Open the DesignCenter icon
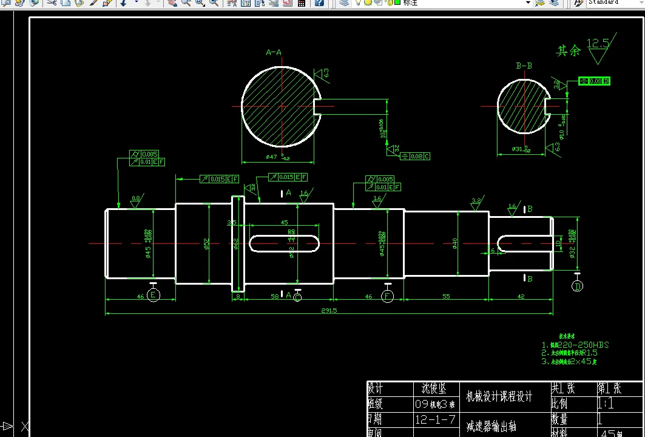This screenshot has height=437, width=645. pos(246,3)
